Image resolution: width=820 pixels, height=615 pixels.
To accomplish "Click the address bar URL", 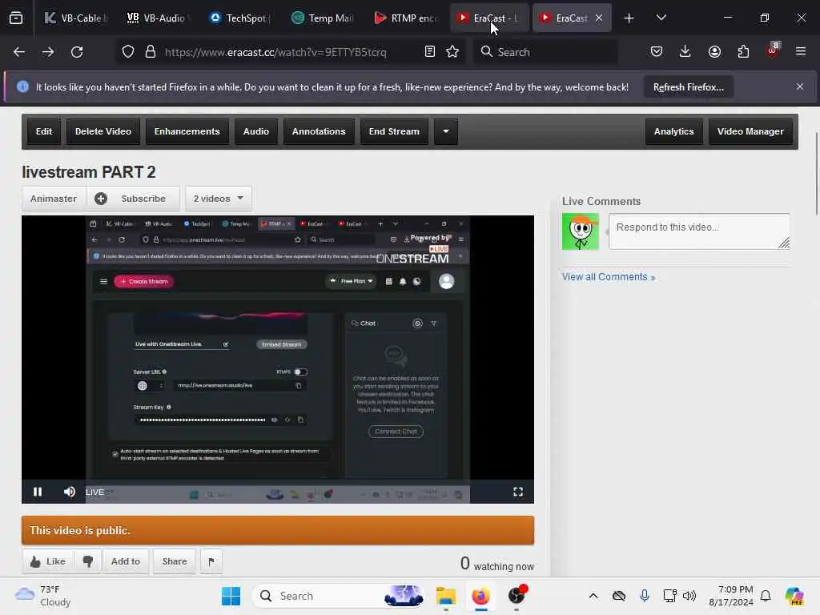I will (x=275, y=52).
